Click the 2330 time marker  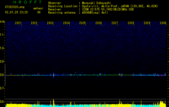coord(163,23)
